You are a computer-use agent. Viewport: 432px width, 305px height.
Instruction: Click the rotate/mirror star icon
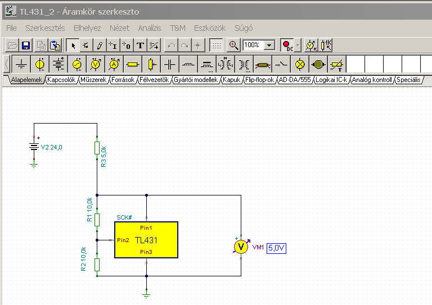pyautogui.click(x=198, y=45)
